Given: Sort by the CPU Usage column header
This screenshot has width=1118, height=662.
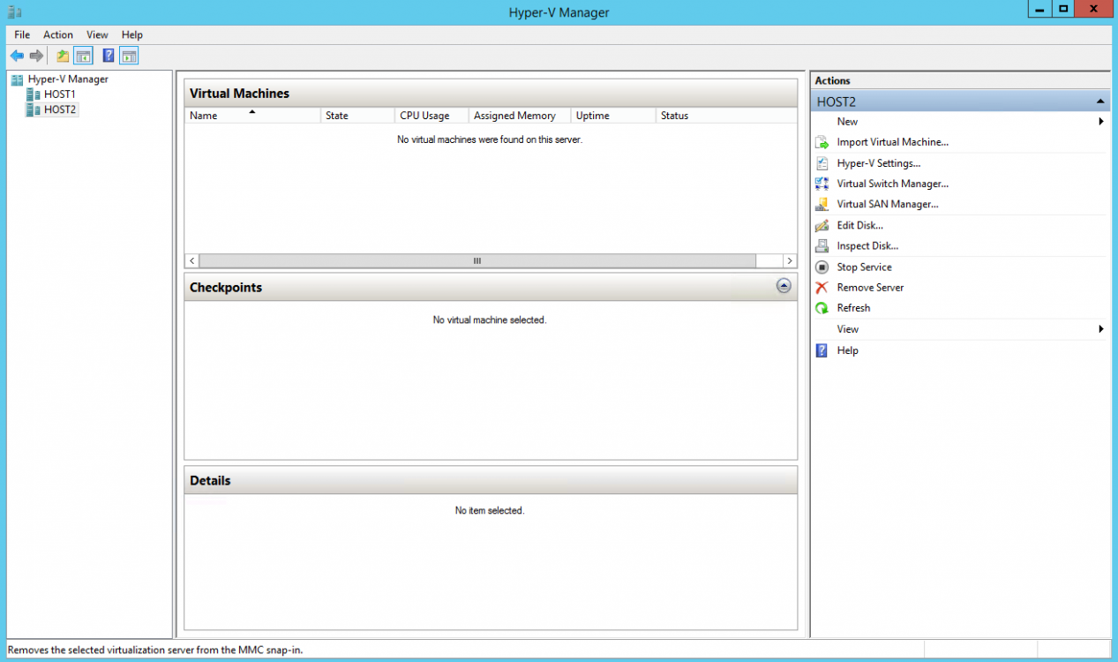Looking at the screenshot, I should [x=424, y=116].
